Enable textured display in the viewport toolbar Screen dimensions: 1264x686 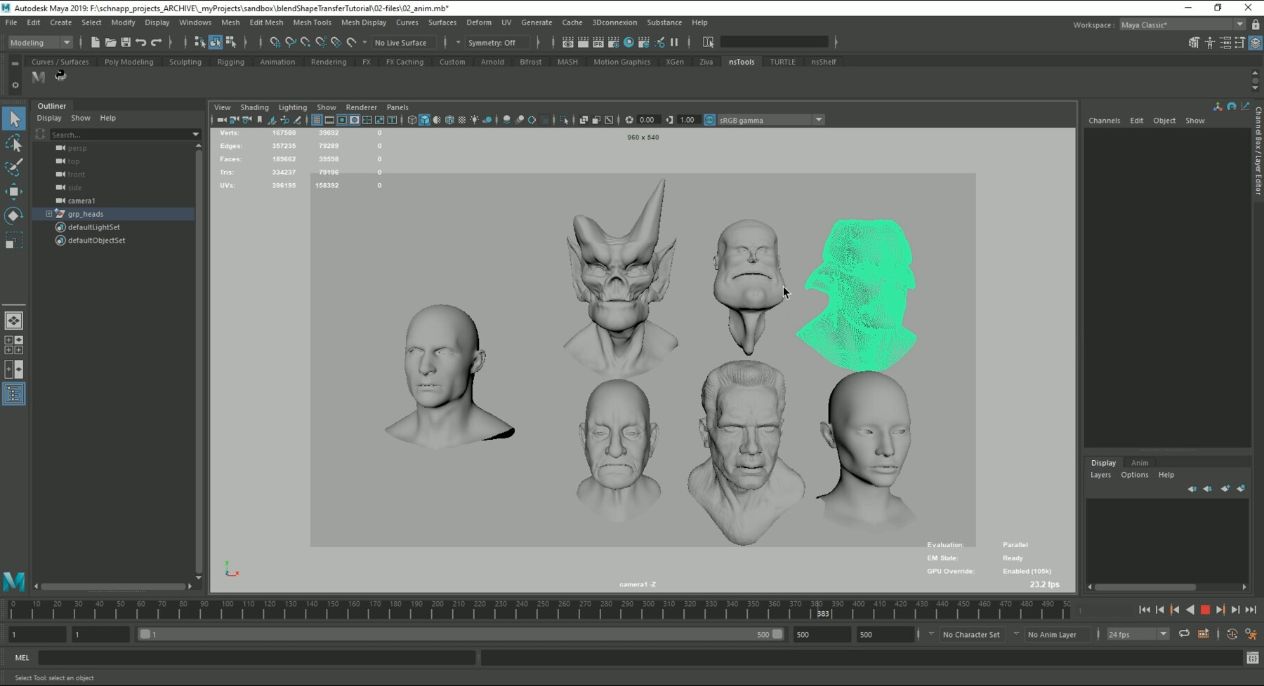449,119
